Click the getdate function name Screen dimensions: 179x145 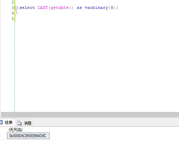[x=60, y=8]
